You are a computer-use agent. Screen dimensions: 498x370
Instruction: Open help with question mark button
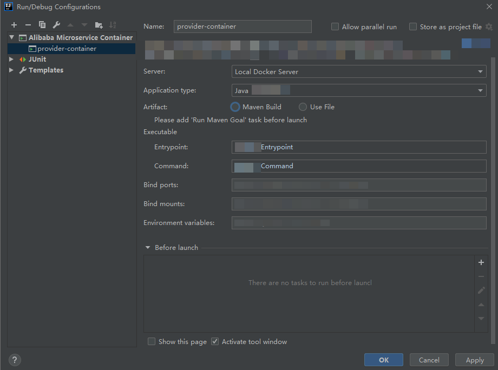pos(15,360)
